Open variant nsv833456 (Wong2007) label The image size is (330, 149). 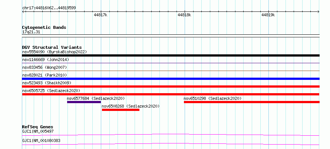pyautogui.click(x=44, y=67)
